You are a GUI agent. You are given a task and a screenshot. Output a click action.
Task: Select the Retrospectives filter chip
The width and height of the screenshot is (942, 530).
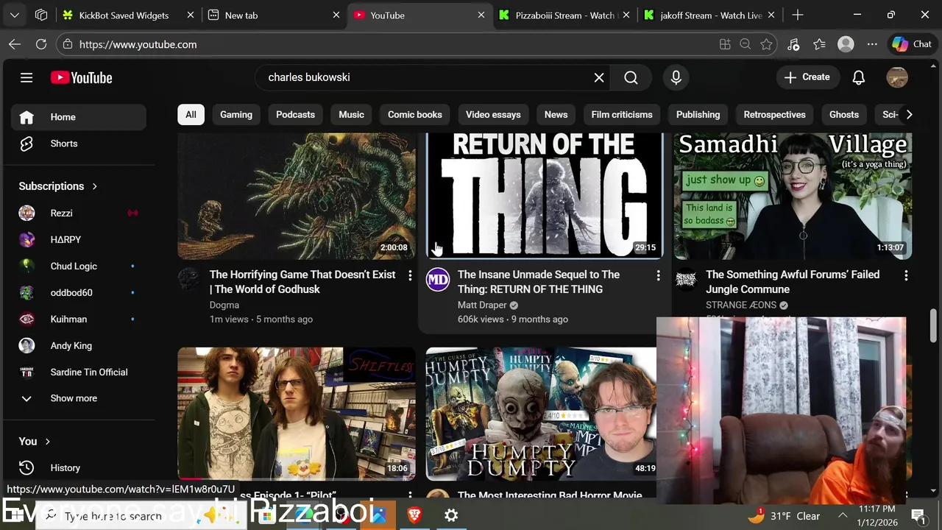coord(774,115)
